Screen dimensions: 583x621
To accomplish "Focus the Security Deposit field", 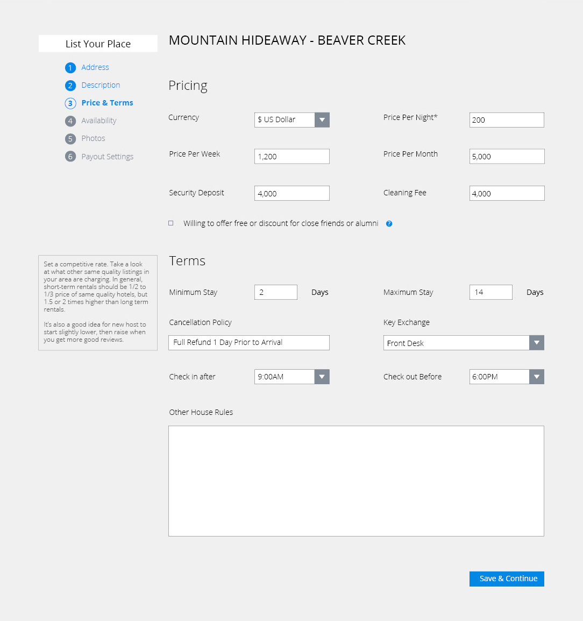I will [x=292, y=193].
